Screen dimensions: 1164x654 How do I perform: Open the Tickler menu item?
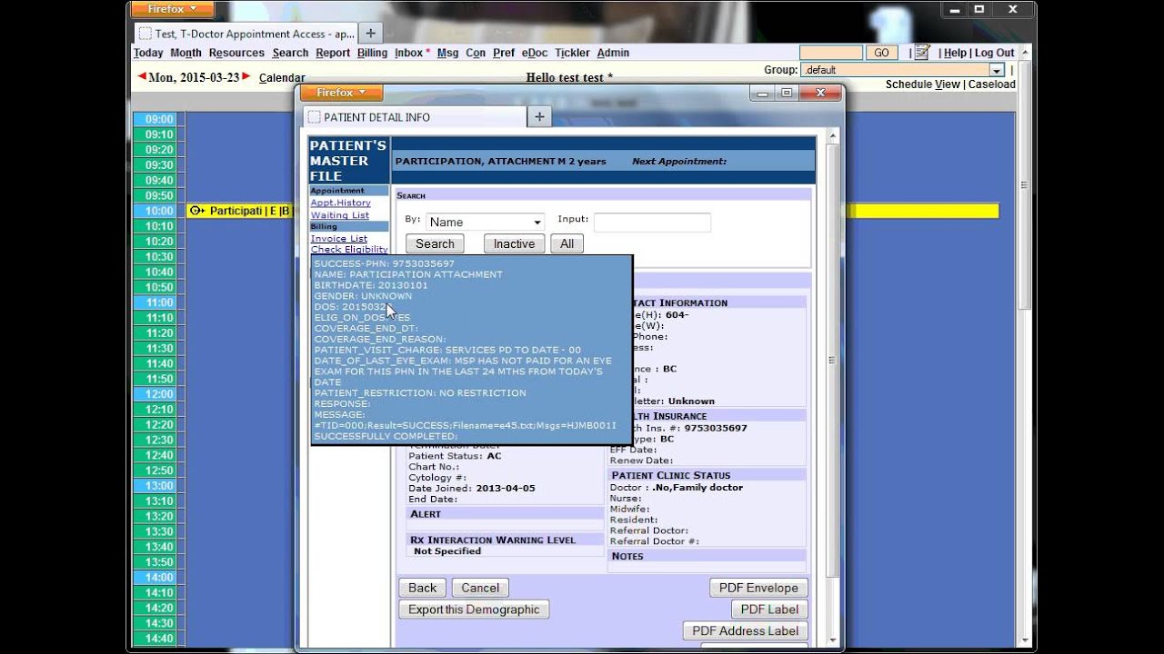tap(572, 53)
